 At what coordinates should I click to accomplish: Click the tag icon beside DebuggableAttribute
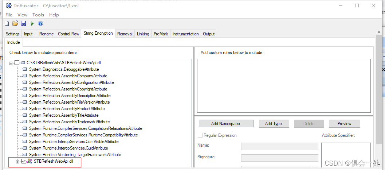point(25,69)
